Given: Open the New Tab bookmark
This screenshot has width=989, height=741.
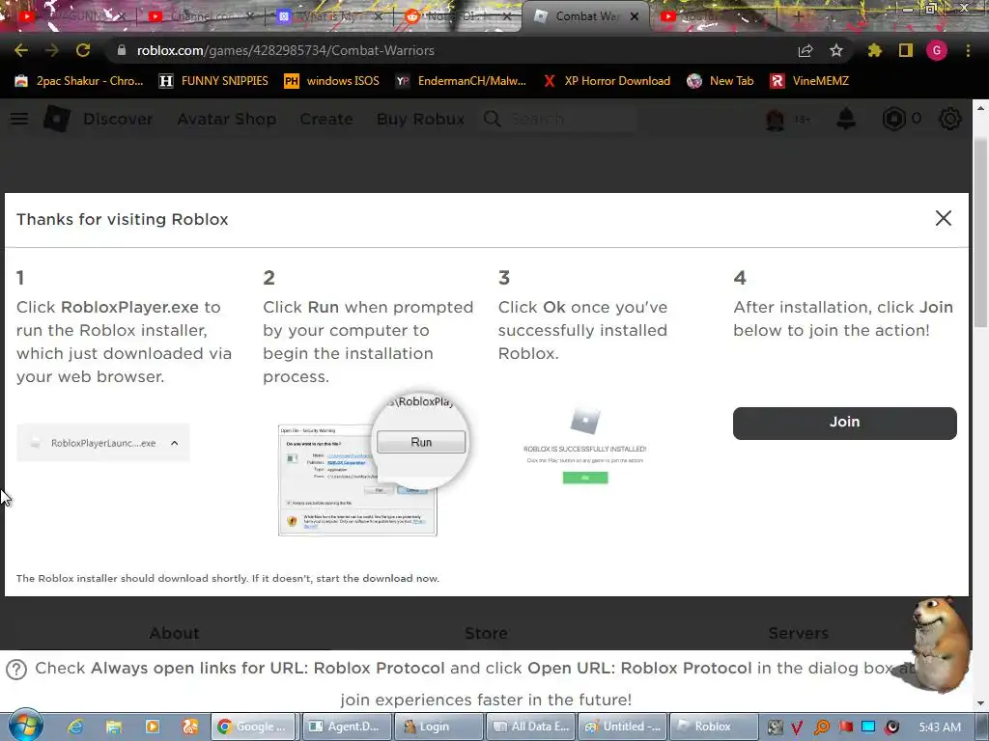Looking at the screenshot, I should click(721, 81).
